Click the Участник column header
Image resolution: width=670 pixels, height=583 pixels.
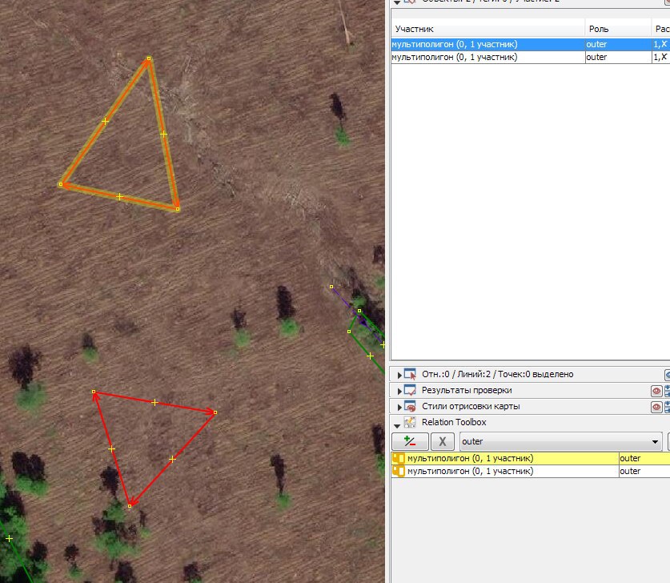coord(488,29)
